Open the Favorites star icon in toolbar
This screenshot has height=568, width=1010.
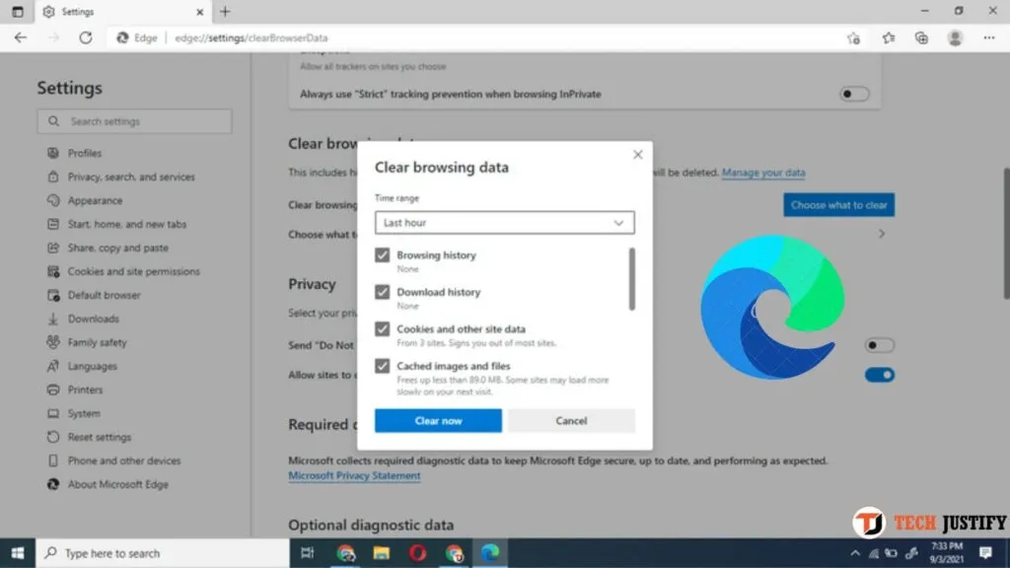click(889, 37)
